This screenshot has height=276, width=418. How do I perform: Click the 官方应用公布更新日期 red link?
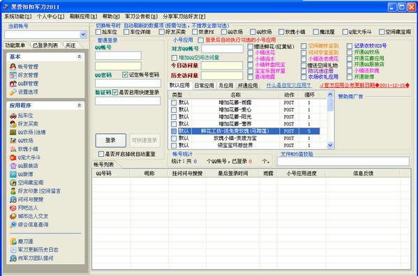coord(365,86)
